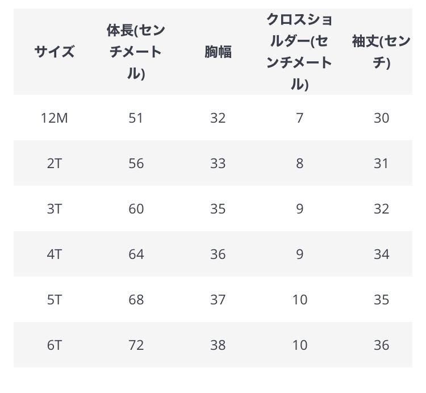
Task: Select the 4T size row label
Action: pyautogui.click(x=54, y=254)
